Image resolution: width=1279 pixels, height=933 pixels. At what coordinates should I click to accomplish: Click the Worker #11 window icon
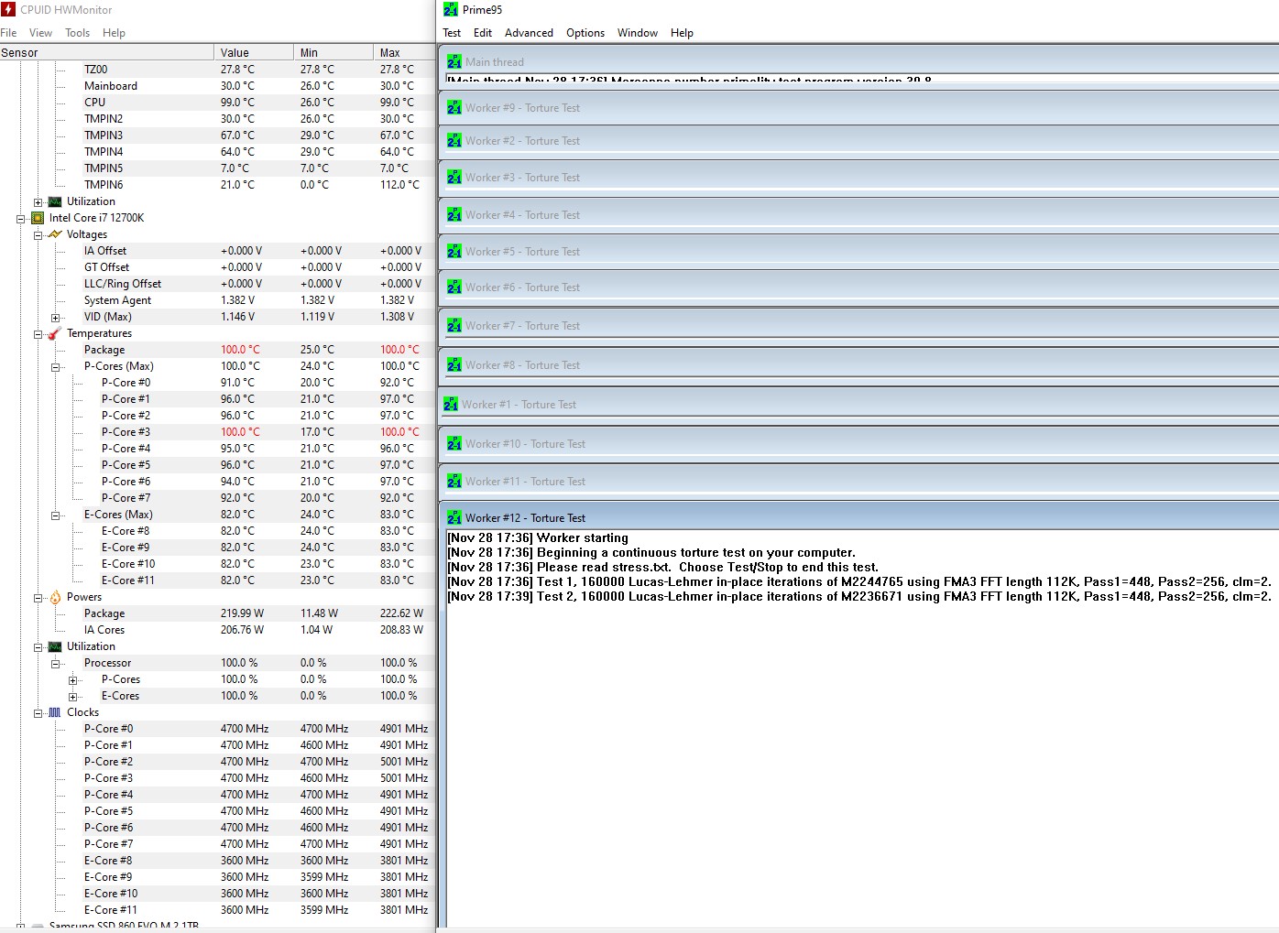454,482
